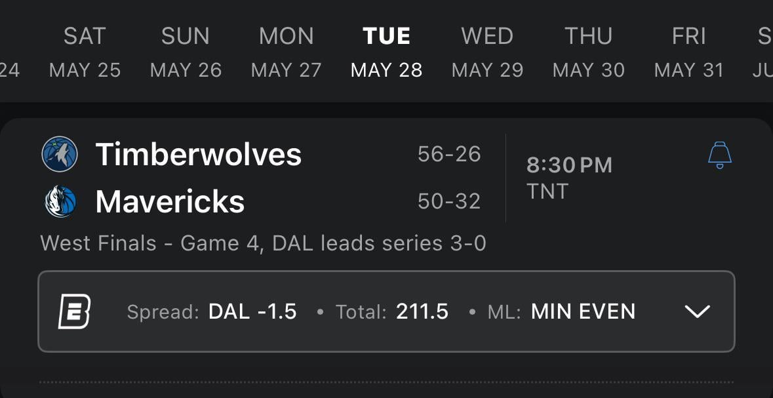Open the Mavericks team name

[170, 202]
